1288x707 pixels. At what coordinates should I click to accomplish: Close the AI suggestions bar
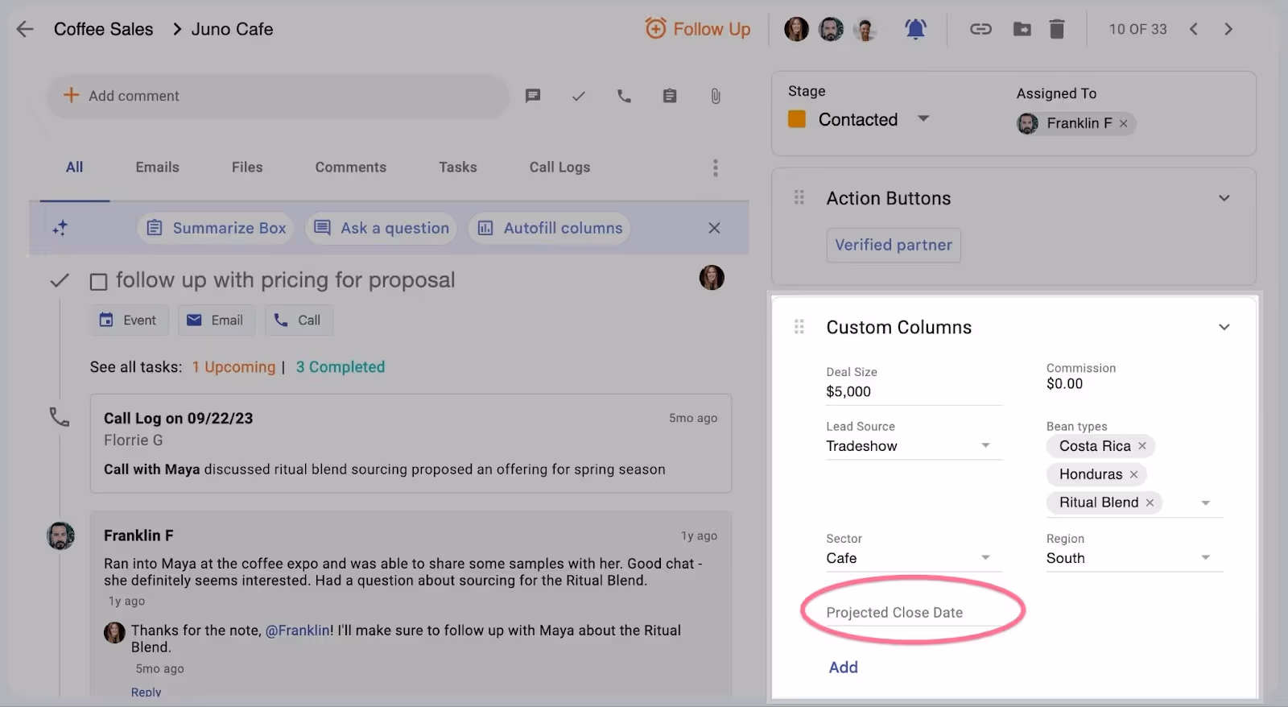[714, 228]
